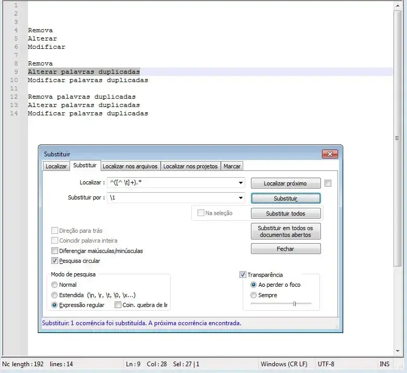Click the Localizar próximo button
Viewport: 407px width, 373px height.
point(285,183)
